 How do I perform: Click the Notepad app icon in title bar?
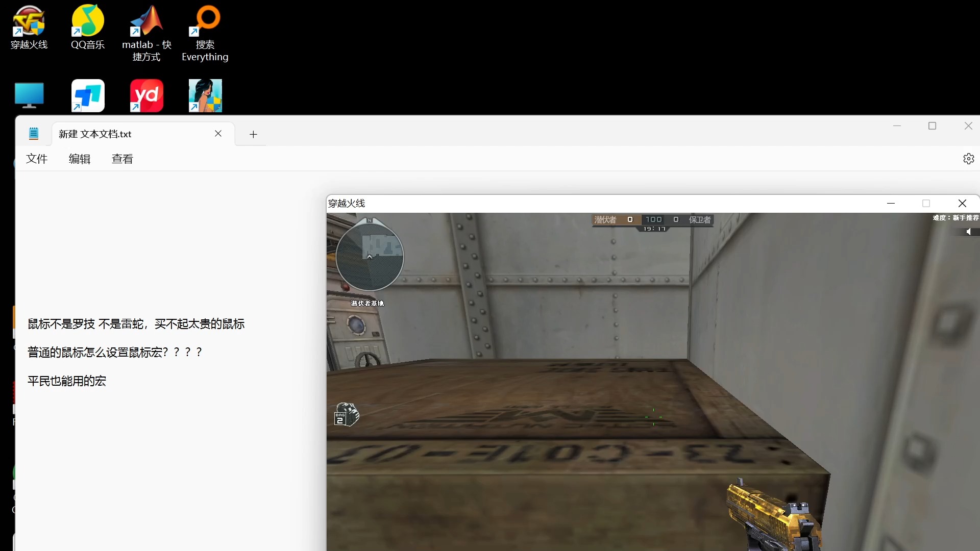(34, 134)
